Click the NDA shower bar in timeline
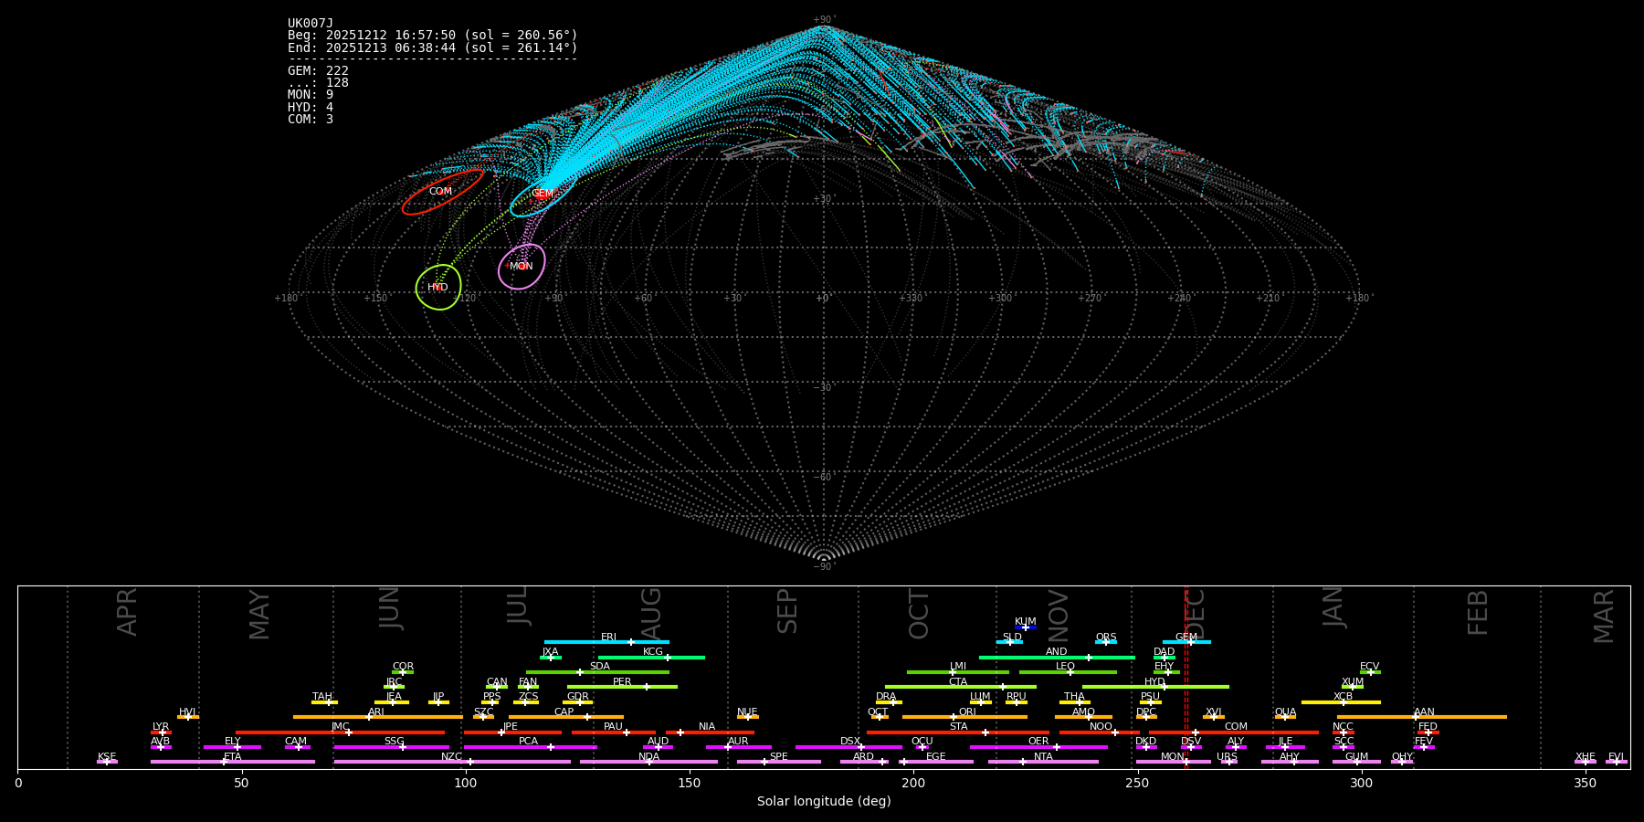 (x=649, y=762)
